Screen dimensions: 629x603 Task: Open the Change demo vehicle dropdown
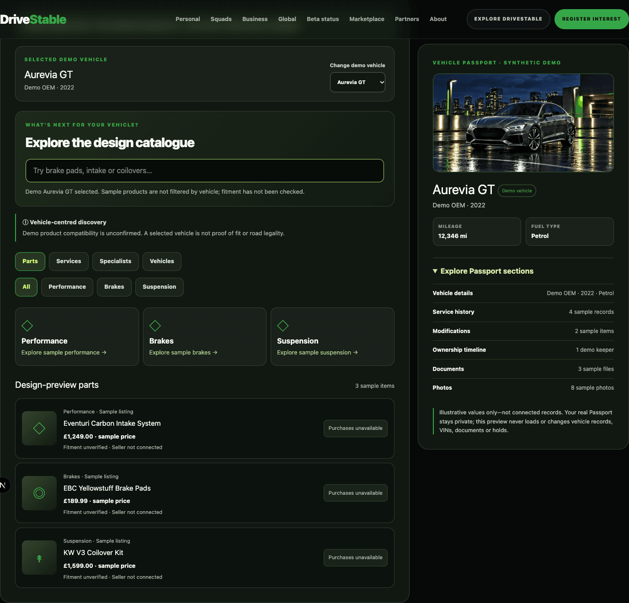tap(357, 82)
